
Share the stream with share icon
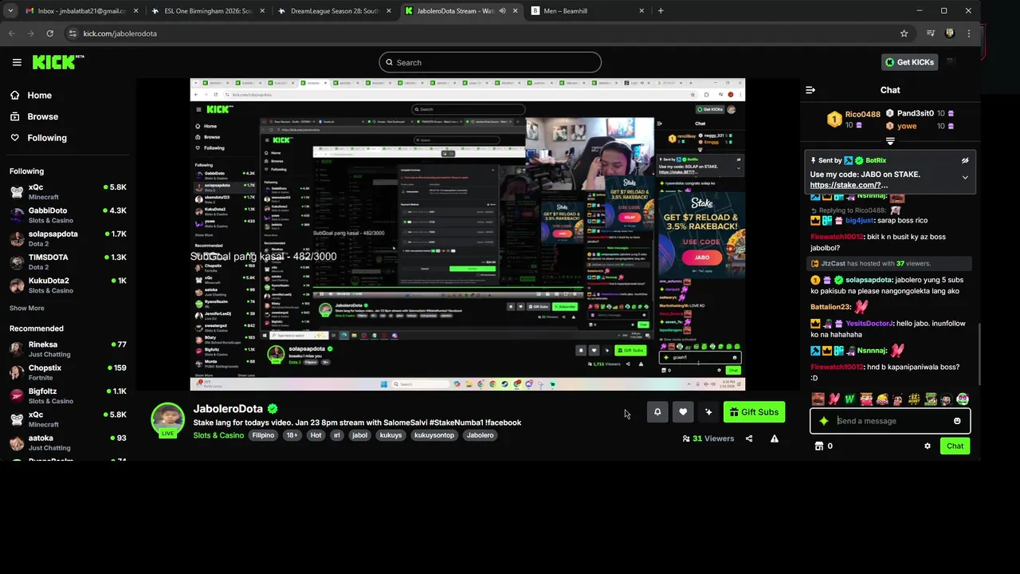point(749,438)
